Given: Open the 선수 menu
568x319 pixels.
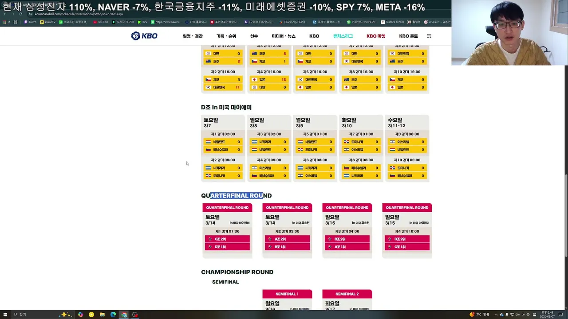Looking at the screenshot, I should [254, 36].
